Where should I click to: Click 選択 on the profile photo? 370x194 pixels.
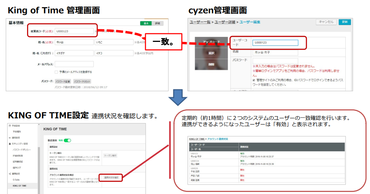pyautogui.click(x=211, y=53)
